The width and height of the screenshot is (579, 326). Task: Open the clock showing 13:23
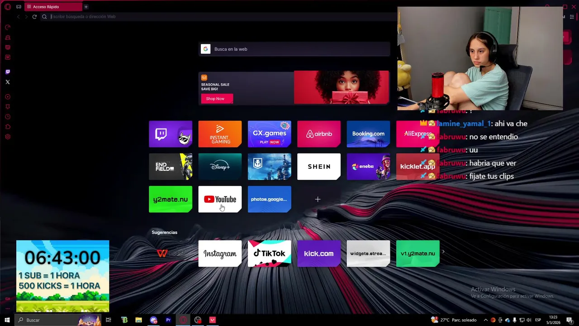pos(553,320)
